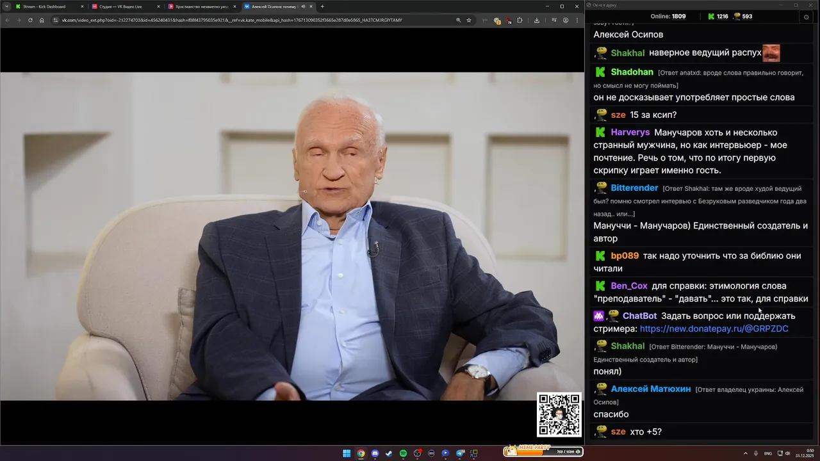The height and width of the screenshot is (461, 820).
Task: Click the Kick viewer count 1216
Action: [717, 17]
